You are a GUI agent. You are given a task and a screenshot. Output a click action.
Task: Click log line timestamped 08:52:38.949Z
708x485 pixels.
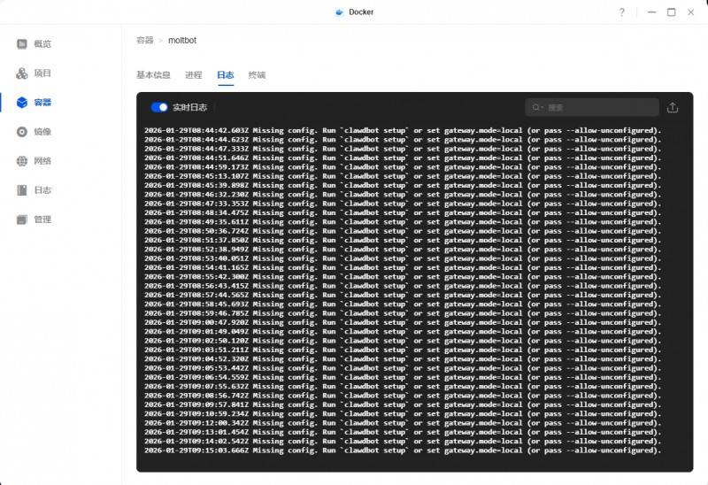(x=403, y=250)
